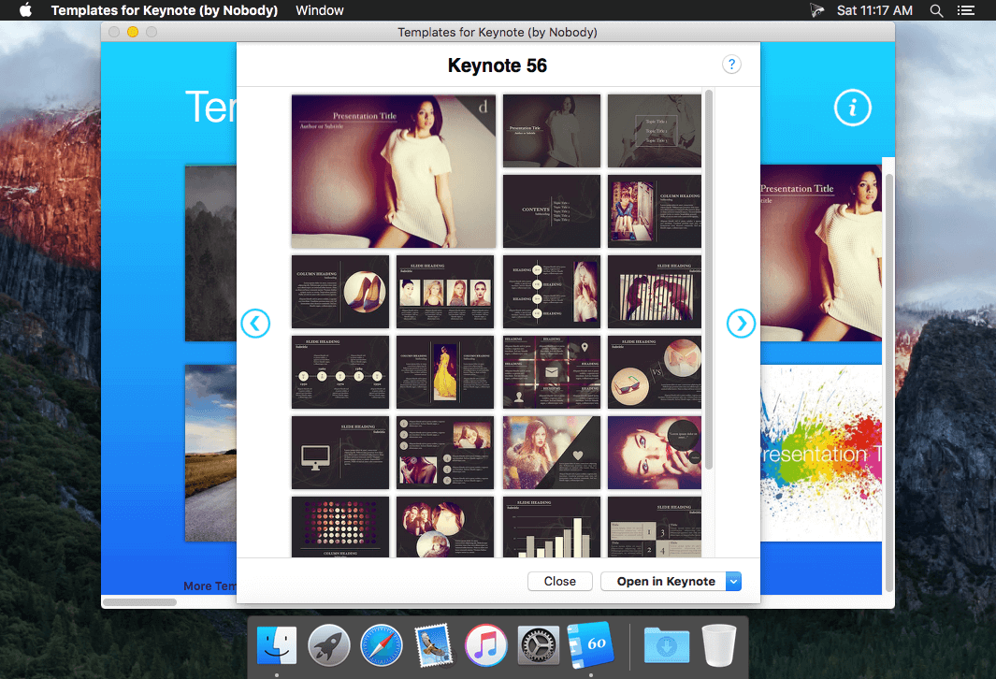Select the heart icon photo slide thumbnail
Image resolution: width=996 pixels, height=679 pixels.
(552, 453)
